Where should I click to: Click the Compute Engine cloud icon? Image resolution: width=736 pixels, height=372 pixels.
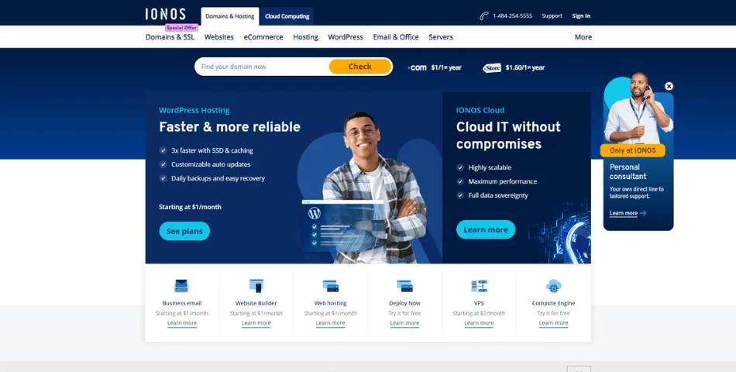[x=553, y=285]
